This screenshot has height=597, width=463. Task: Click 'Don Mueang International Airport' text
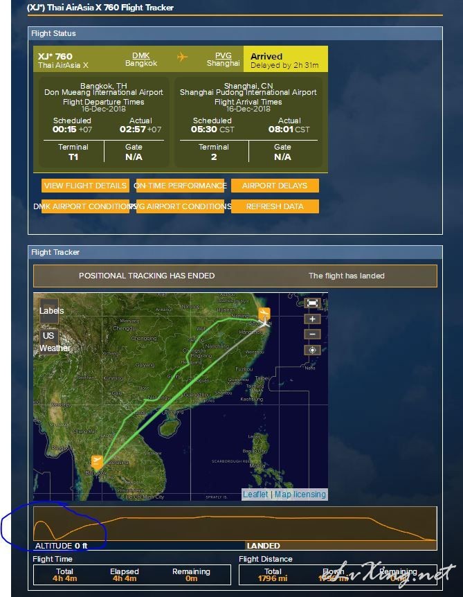(x=104, y=93)
